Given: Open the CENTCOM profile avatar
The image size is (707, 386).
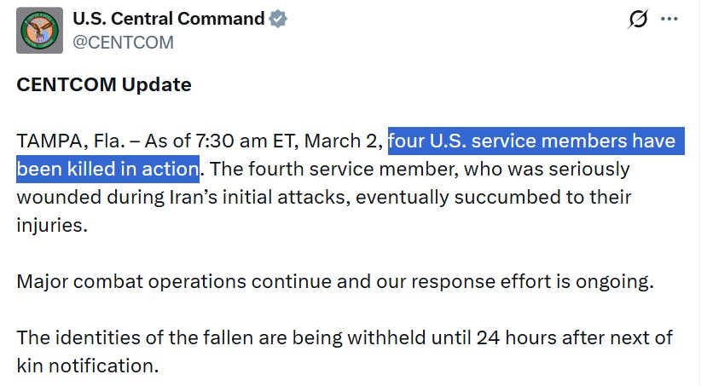Looking at the screenshot, I should point(39,31).
